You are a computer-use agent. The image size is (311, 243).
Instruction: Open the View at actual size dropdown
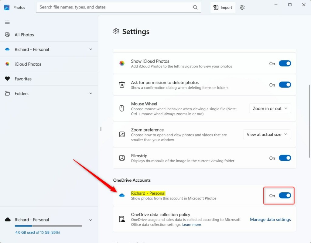tap(267, 134)
